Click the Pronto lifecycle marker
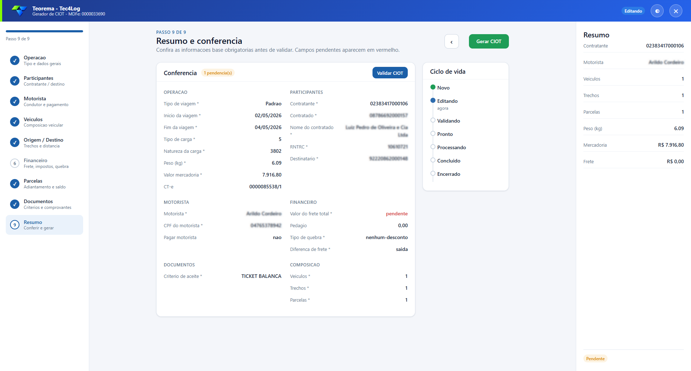Image resolution: width=691 pixels, height=371 pixels. 433,133
